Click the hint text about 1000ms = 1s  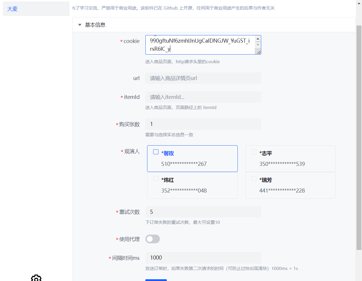pos(222,269)
